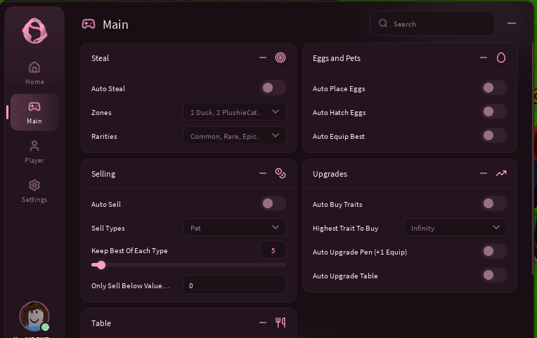This screenshot has width=537, height=338.
Task: Click the gamepad icon beside Main title
Action: [x=89, y=25]
